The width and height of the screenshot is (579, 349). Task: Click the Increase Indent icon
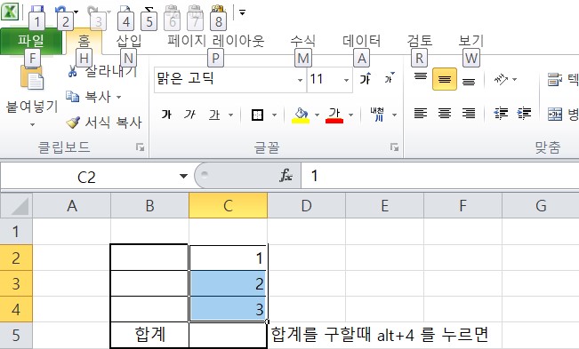pyautogui.click(x=525, y=113)
